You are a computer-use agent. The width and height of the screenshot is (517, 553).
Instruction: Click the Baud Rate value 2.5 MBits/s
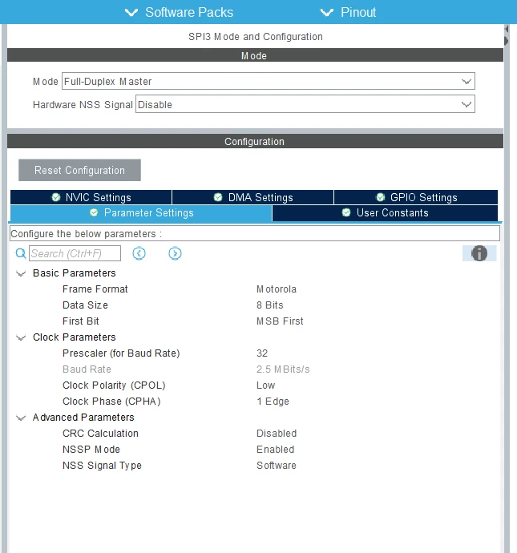pyautogui.click(x=283, y=369)
